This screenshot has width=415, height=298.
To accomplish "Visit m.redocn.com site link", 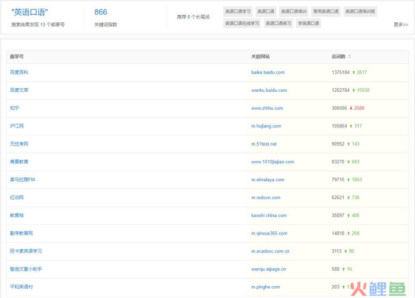I will 266,197.
